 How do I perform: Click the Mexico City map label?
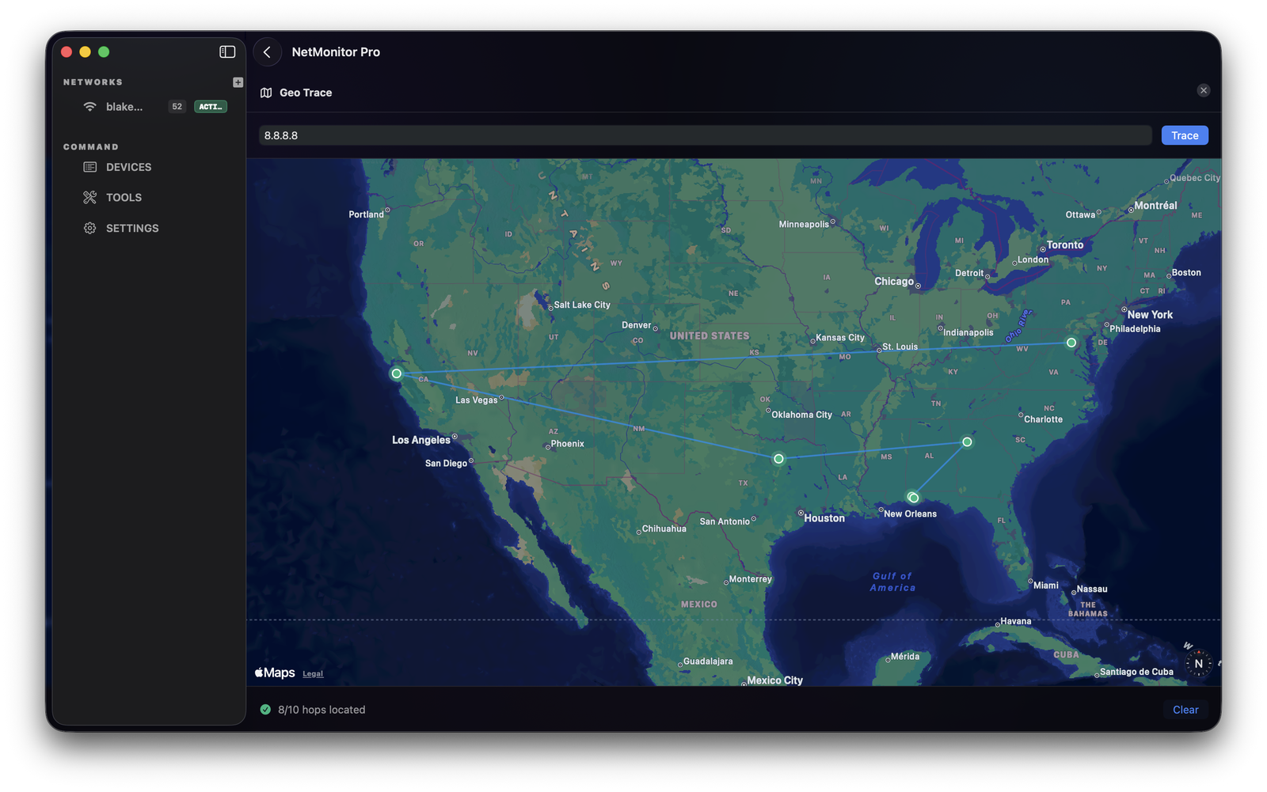point(774,680)
